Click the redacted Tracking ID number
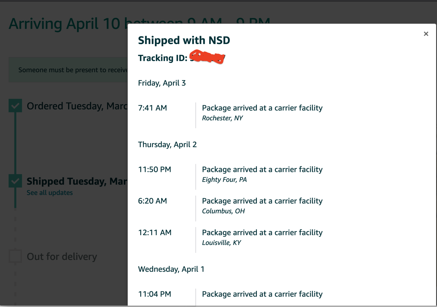This screenshot has width=437, height=307. (x=207, y=57)
